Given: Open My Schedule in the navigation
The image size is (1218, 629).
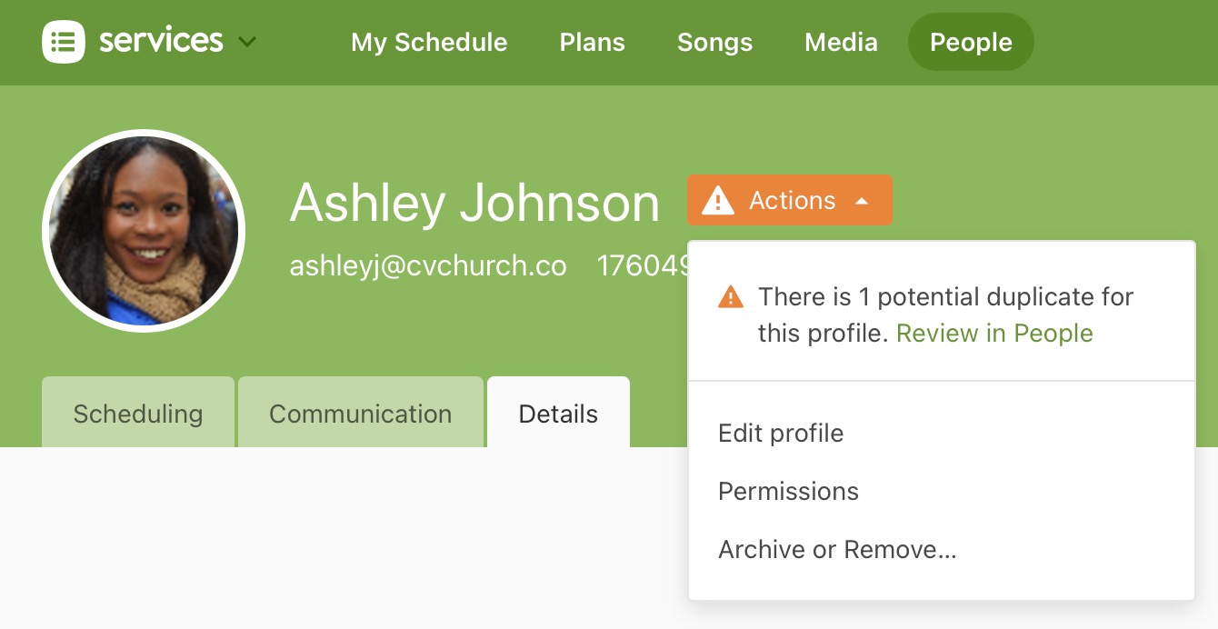Looking at the screenshot, I should click(x=429, y=43).
